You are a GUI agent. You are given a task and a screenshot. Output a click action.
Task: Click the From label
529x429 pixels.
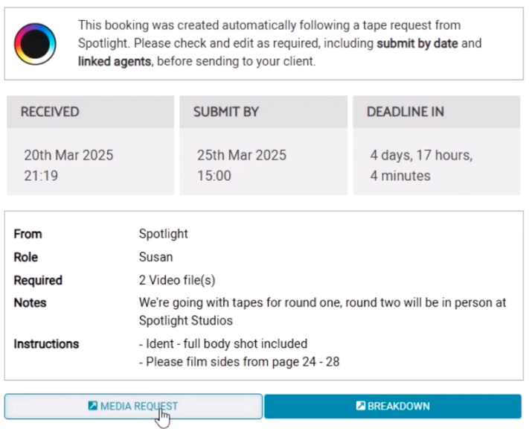point(28,234)
